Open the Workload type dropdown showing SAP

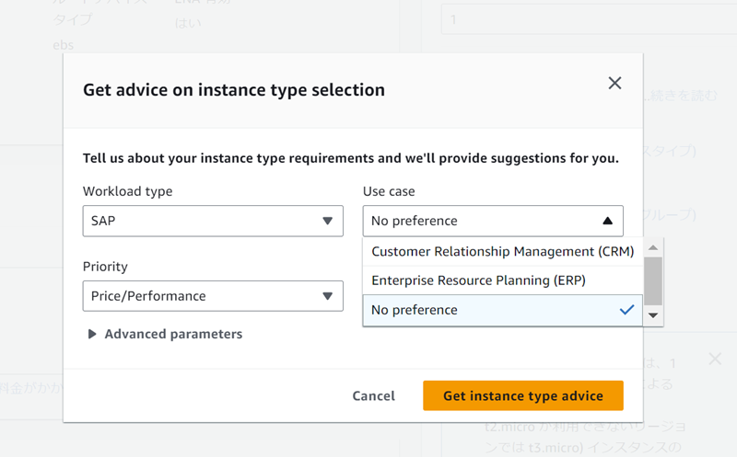213,221
